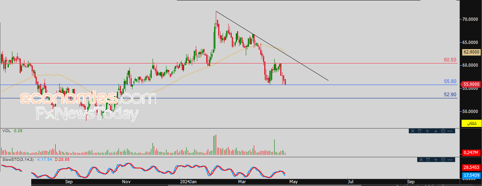Click the red 55.9000 current price tag
Viewport: 482px width, 186px height.
471,85
